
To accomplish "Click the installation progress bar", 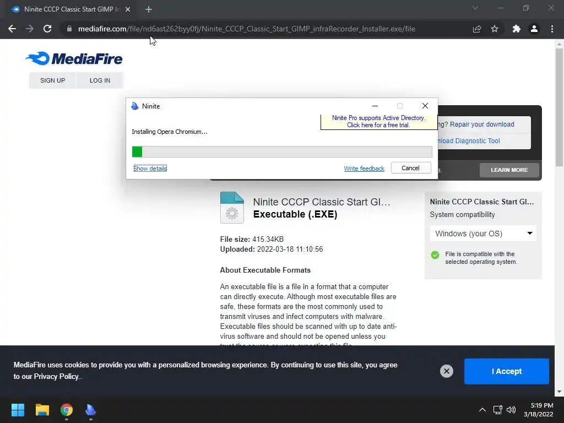I will pyautogui.click(x=282, y=152).
